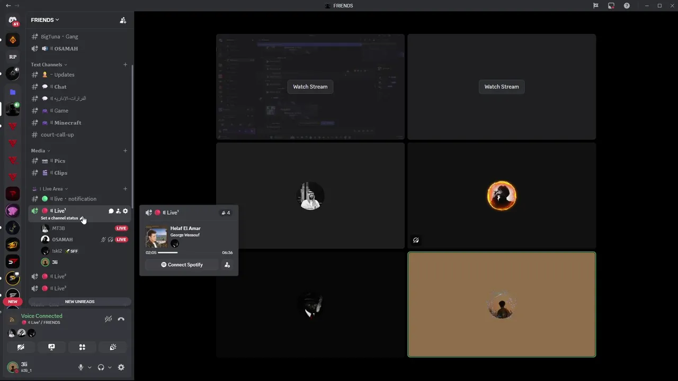Collapse the Media category
The width and height of the screenshot is (678, 381).
40,151
